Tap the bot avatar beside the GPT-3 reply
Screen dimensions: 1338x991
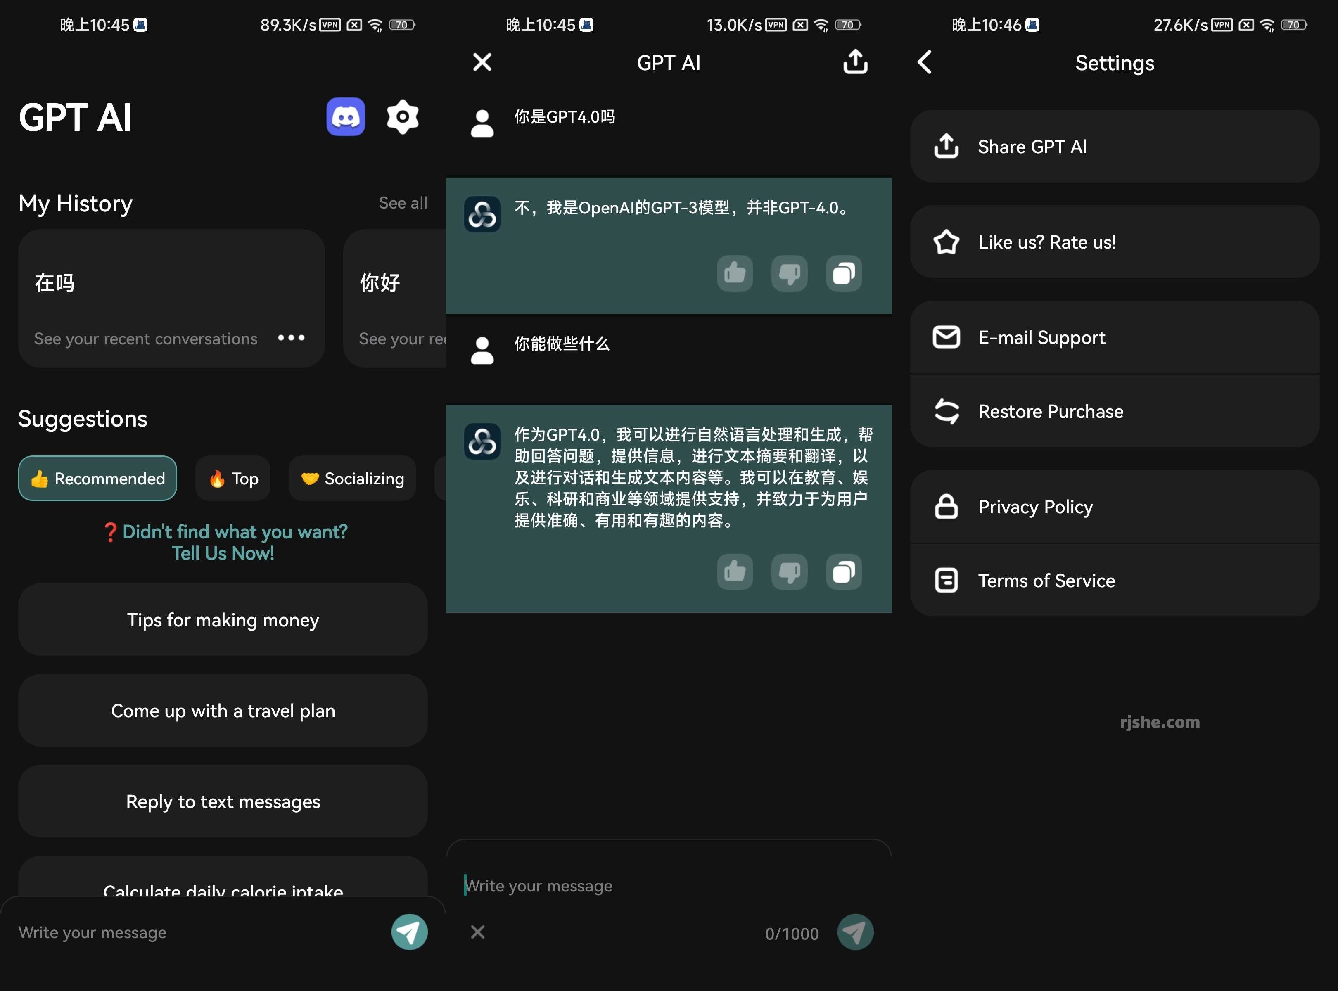pyautogui.click(x=482, y=214)
